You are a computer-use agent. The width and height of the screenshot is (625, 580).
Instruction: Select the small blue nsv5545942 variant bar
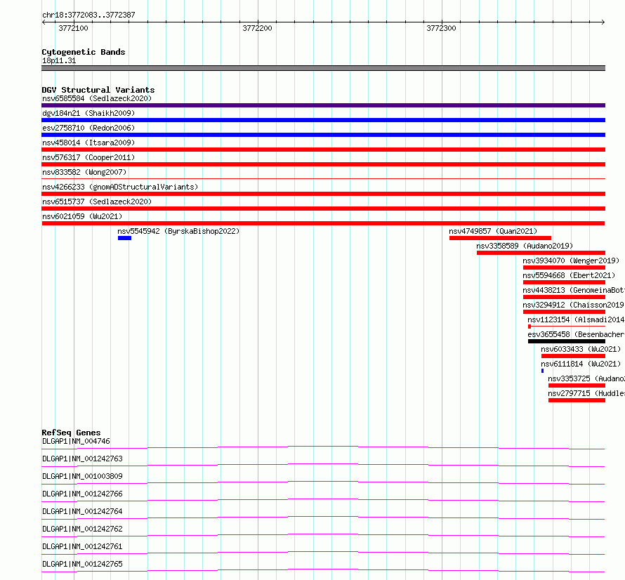(x=124, y=238)
